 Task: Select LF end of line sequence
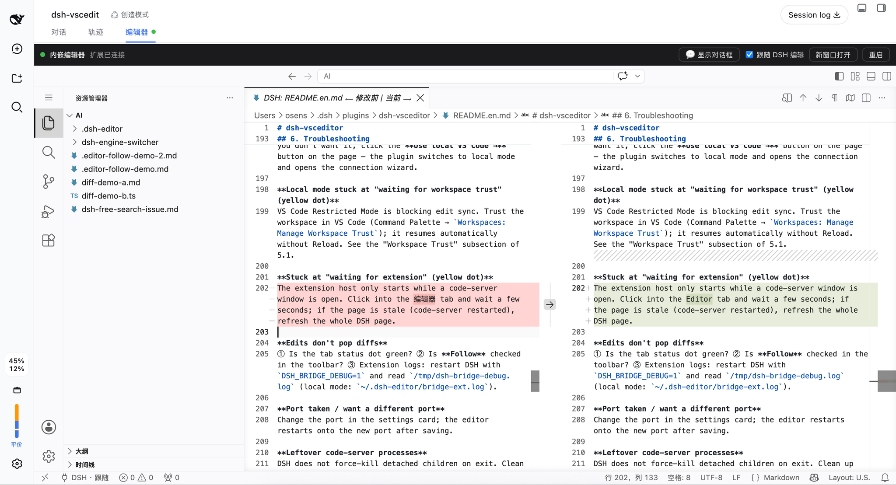coord(736,478)
